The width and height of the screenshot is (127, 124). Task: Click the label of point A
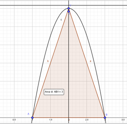(x=28, y=114)
